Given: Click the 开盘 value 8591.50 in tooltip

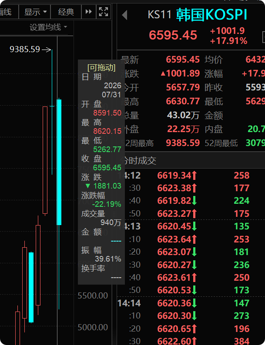Looking at the screenshot, I should tap(107, 113).
